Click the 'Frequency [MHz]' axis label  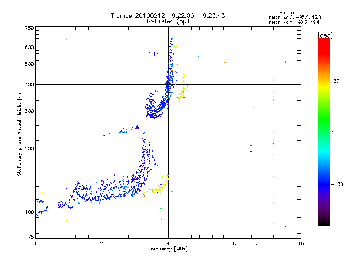[168, 249]
